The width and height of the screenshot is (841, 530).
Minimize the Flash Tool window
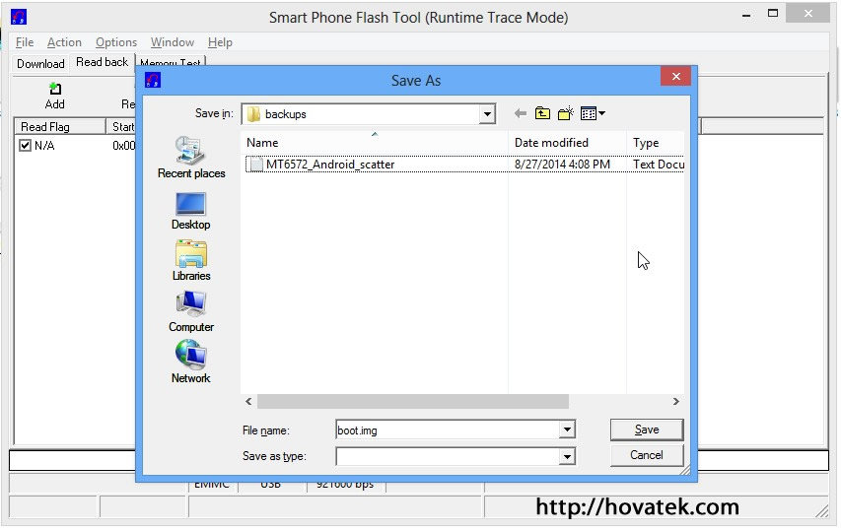(746, 15)
